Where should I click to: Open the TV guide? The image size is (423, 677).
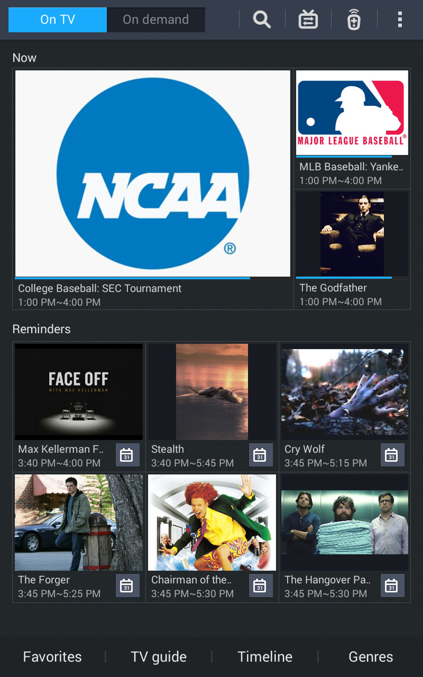(x=159, y=657)
